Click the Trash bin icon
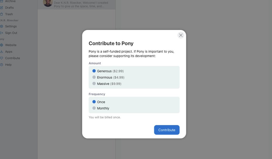272x159 pixels. (x=1, y=14)
